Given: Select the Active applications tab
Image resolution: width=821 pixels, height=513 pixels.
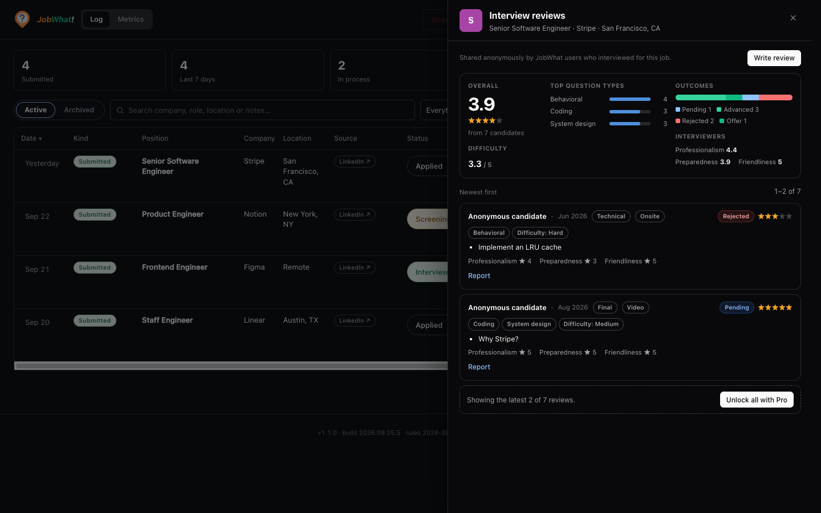Looking at the screenshot, I should [36, 110].
